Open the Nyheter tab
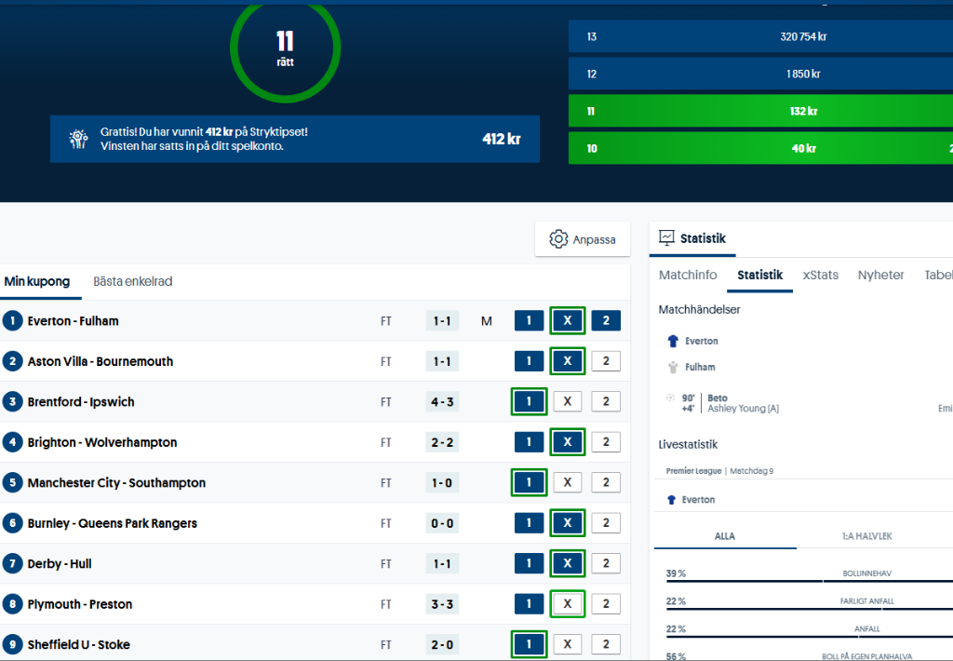 (x=880, y=275)
